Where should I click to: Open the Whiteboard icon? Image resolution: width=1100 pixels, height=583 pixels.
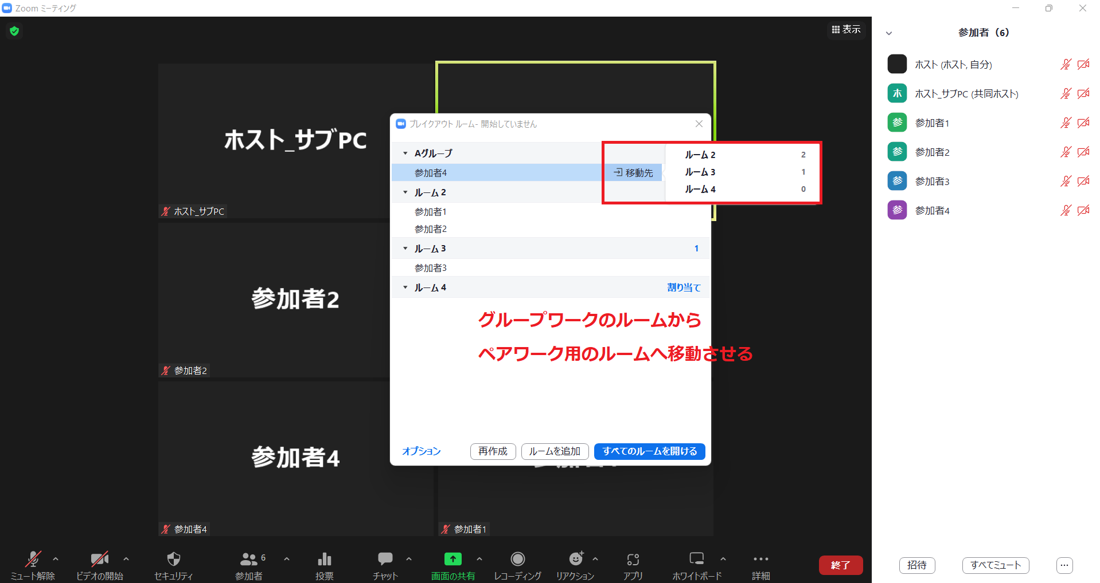point(696,559)
